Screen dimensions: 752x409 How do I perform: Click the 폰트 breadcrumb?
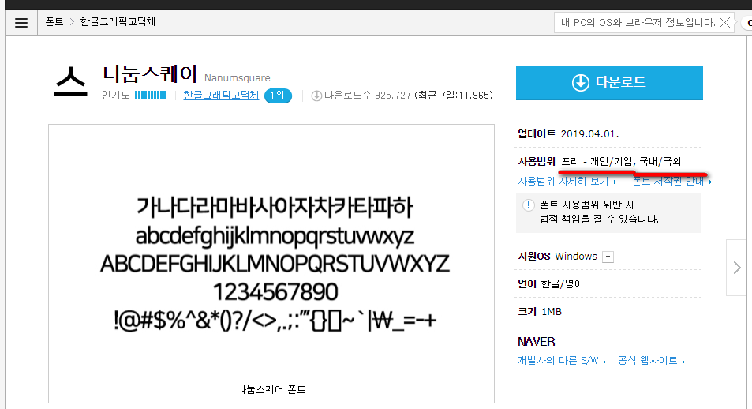54,21
